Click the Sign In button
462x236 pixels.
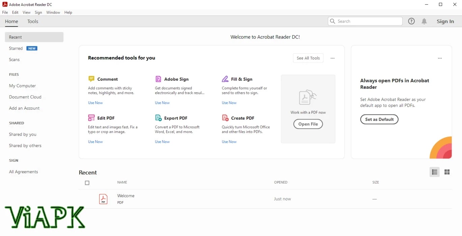(445, 21)
